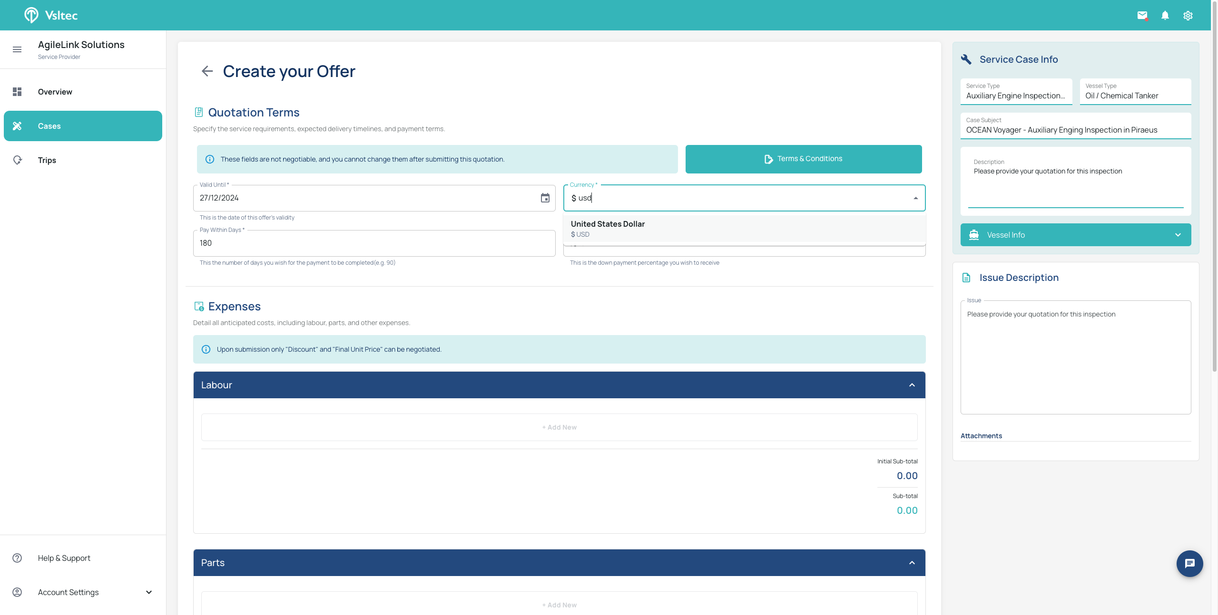1218x615 pixels.
Task: Toggle the hamburger sidebar menu
Action: pyautogui.click(x=17, y=49)
